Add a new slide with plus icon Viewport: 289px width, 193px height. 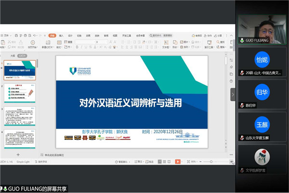[18, 154]
